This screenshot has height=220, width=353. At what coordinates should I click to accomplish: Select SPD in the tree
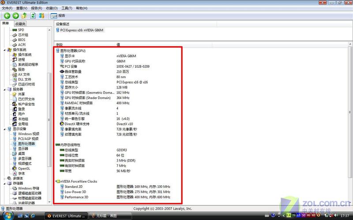click(x=21, y=30)
